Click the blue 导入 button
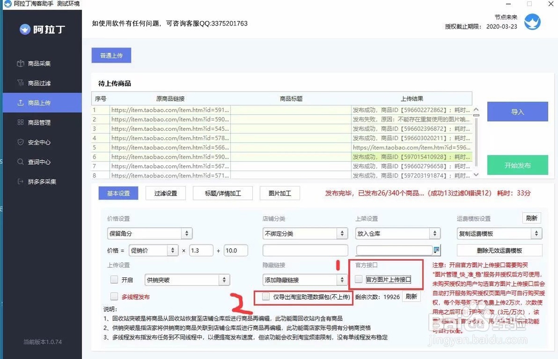This screenshot has height=359, width=558. tap(517, 112)
